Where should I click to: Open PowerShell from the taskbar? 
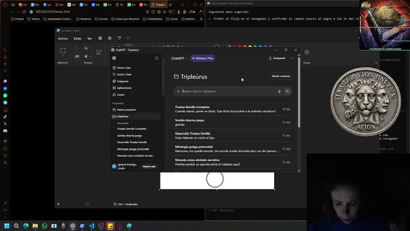point(82,226)
